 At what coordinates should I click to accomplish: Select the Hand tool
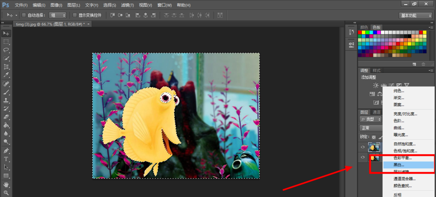click(7, 184)
